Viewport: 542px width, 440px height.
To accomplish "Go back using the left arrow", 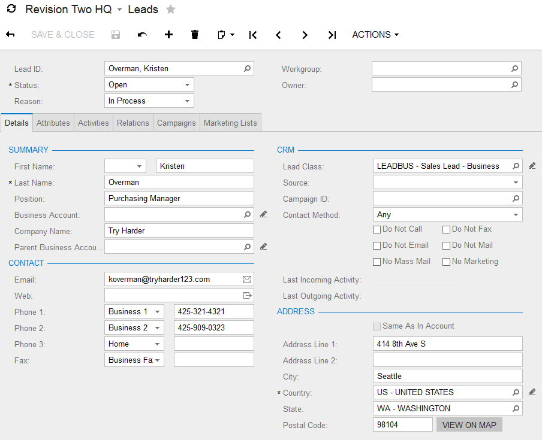I will [x=10, y=35].
